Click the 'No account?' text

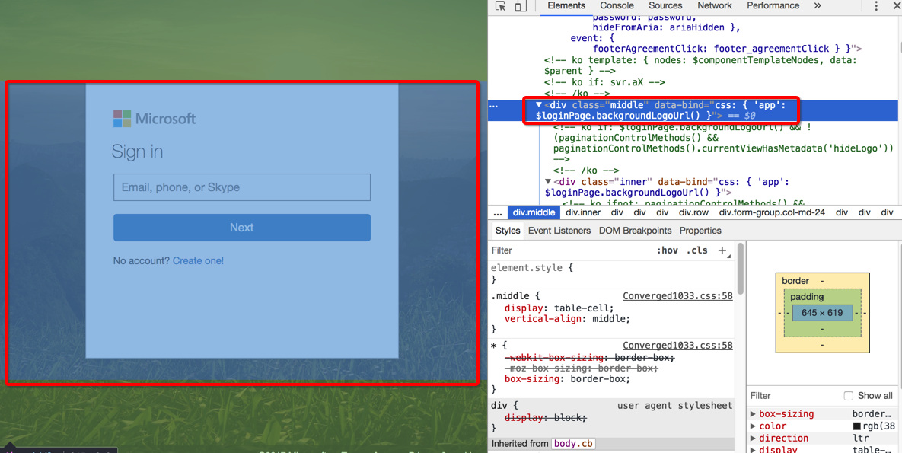[142, 260]
